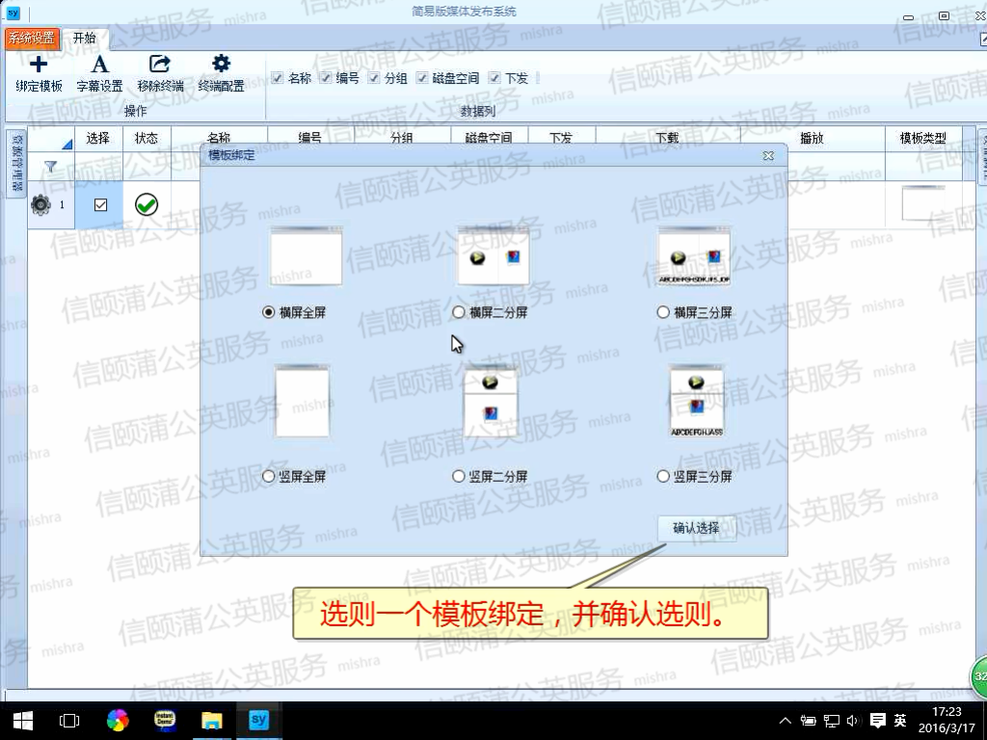987x740 pixels.
Task: Choose 竖屏三分屏 radio option
Action: click(x=663, y=476)
